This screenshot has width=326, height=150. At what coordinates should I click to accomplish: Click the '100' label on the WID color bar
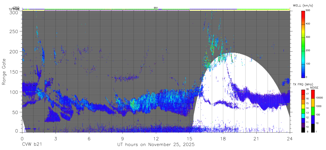308,64
